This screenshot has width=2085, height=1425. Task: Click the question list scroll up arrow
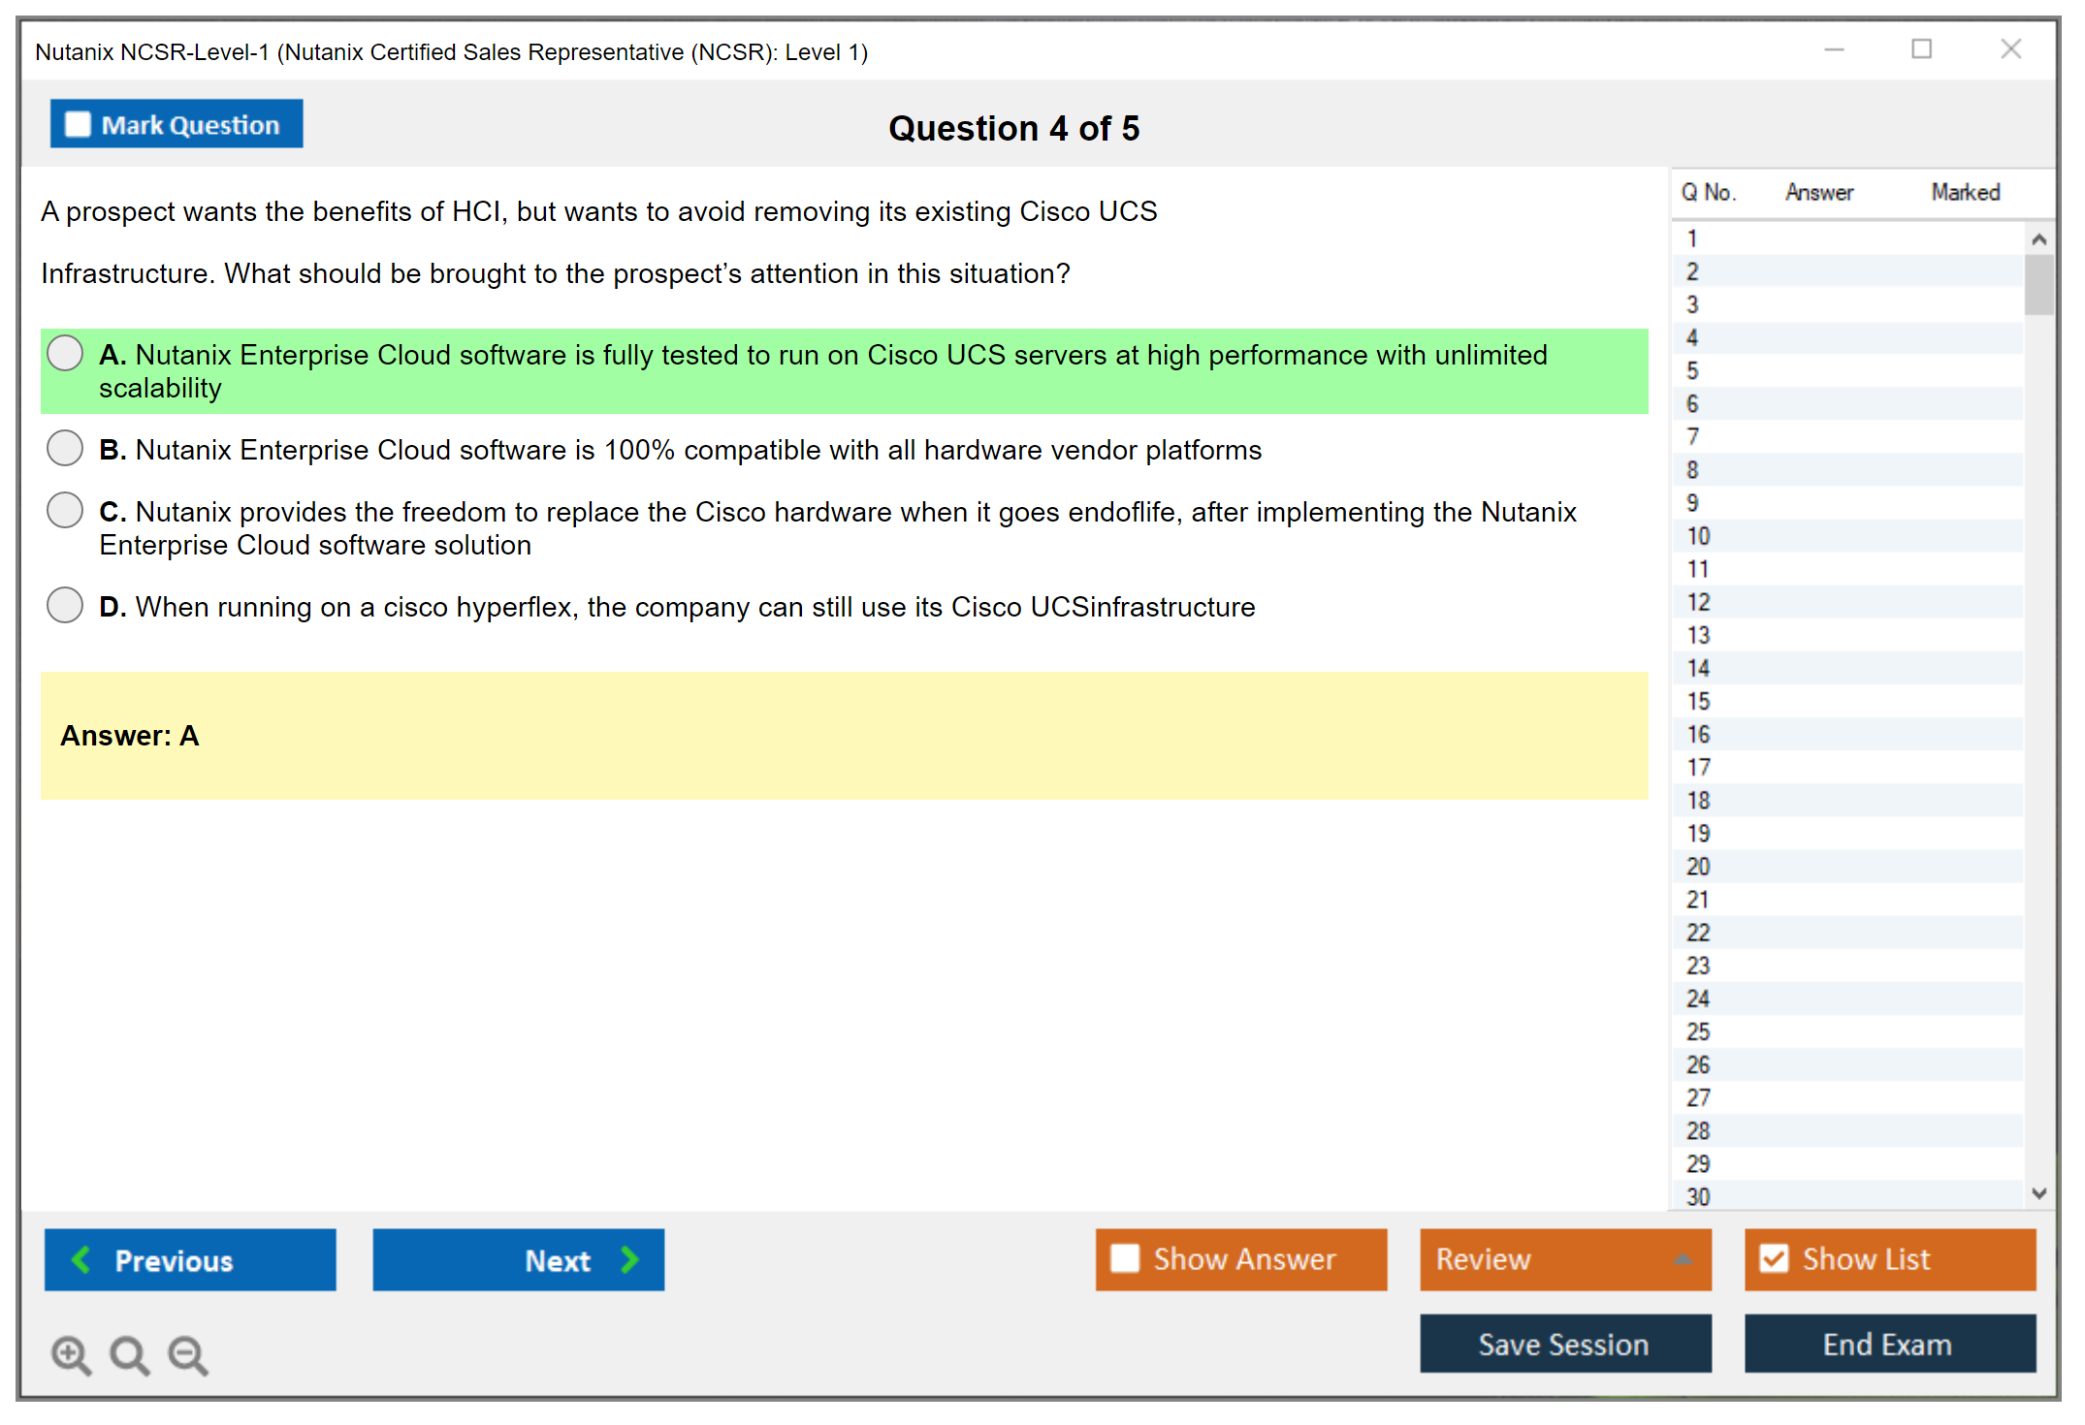[2038, 239]
